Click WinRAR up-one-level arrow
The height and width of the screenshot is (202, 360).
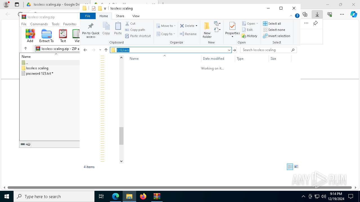26,49
